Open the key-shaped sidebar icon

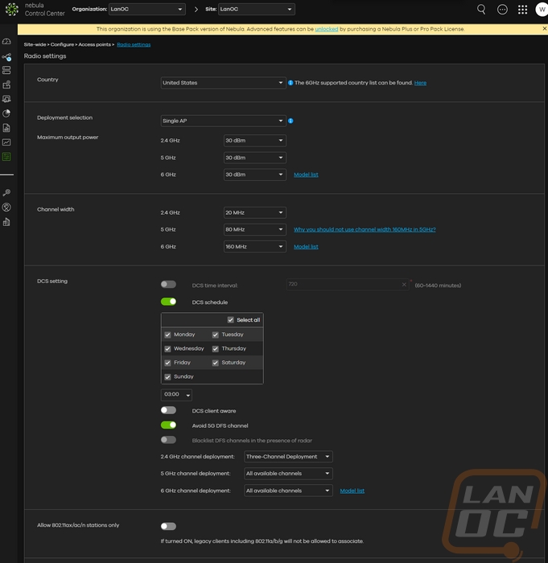6,192
